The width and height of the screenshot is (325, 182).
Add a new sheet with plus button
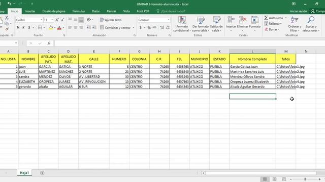click(42, 173)
